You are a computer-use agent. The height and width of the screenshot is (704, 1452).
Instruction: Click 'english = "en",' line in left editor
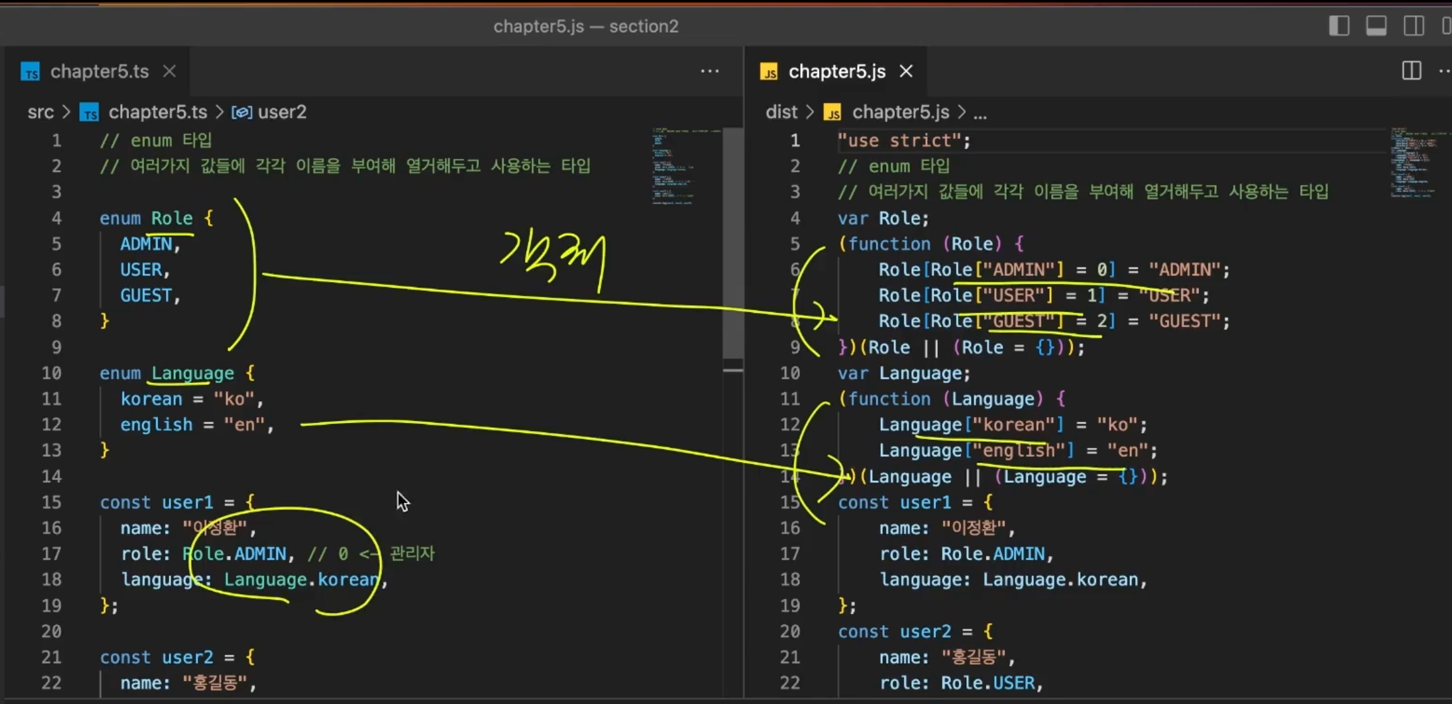point(197,425)
